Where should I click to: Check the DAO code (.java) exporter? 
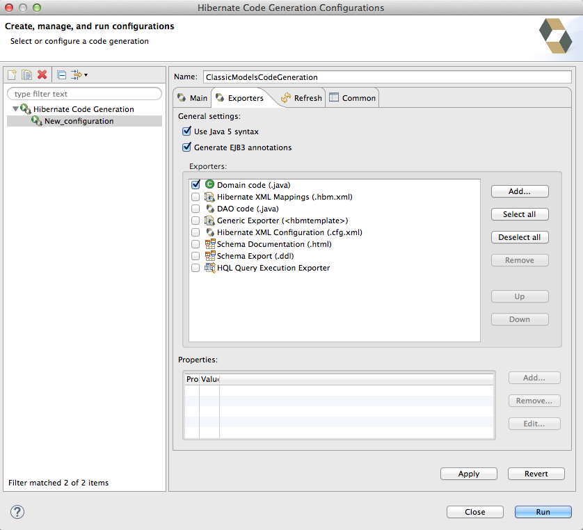click(195, 209)
